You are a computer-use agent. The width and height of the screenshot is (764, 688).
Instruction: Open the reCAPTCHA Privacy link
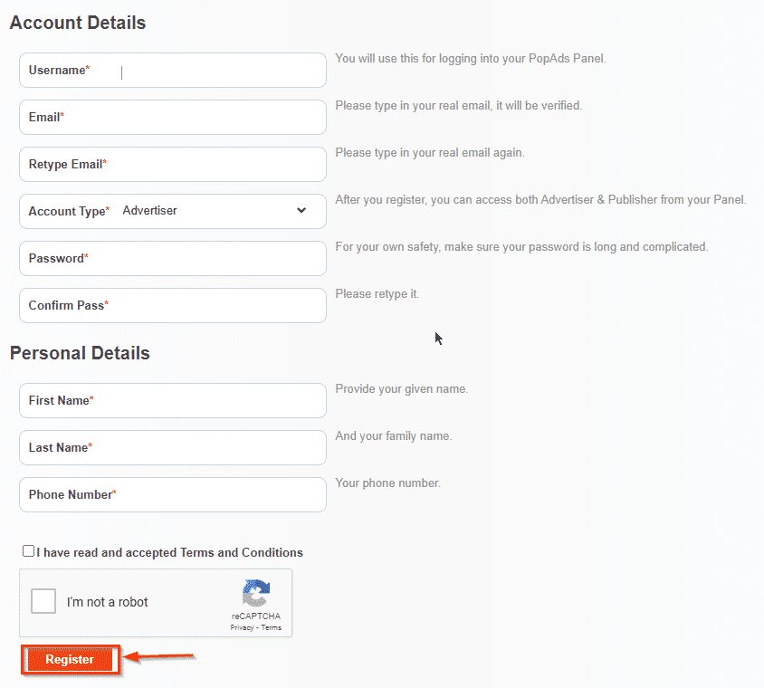(x=242, y=627)
